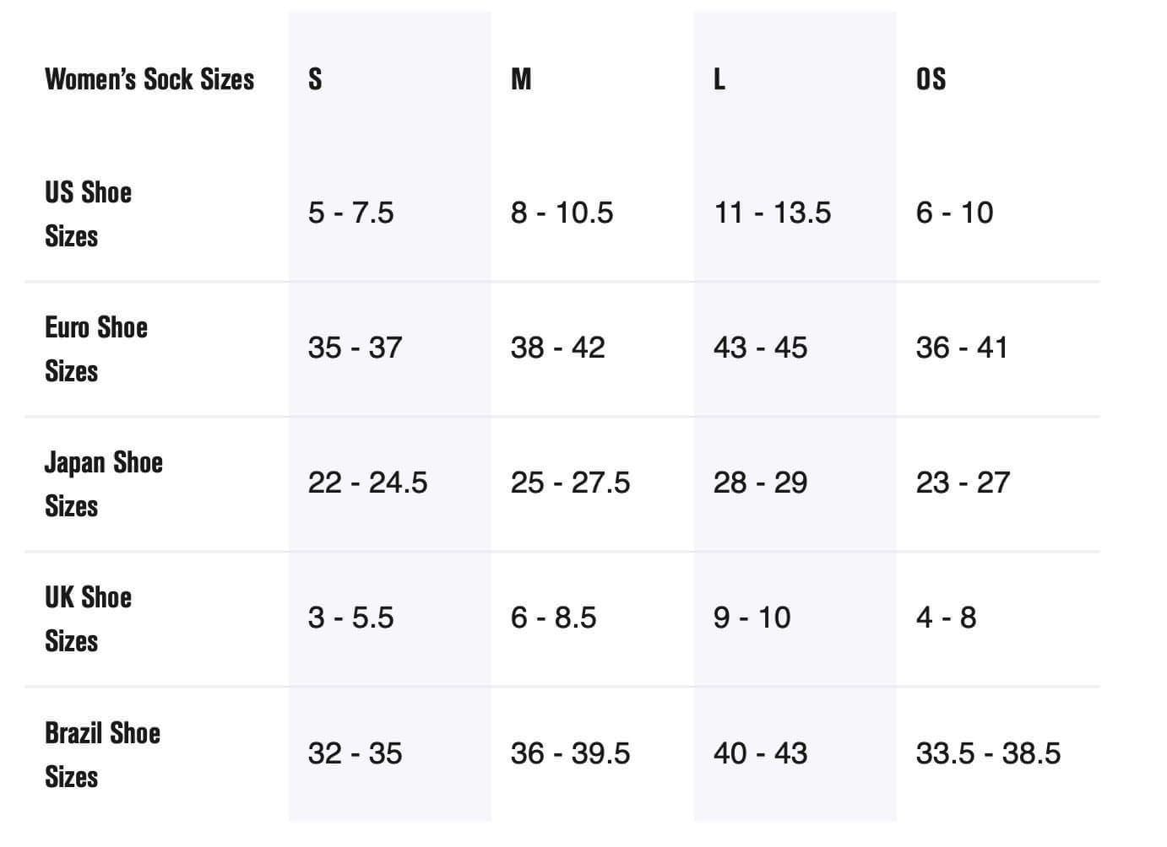Click the US size 5 - 7.5 cell
The image size is (1167, 847).
(350, 213)
